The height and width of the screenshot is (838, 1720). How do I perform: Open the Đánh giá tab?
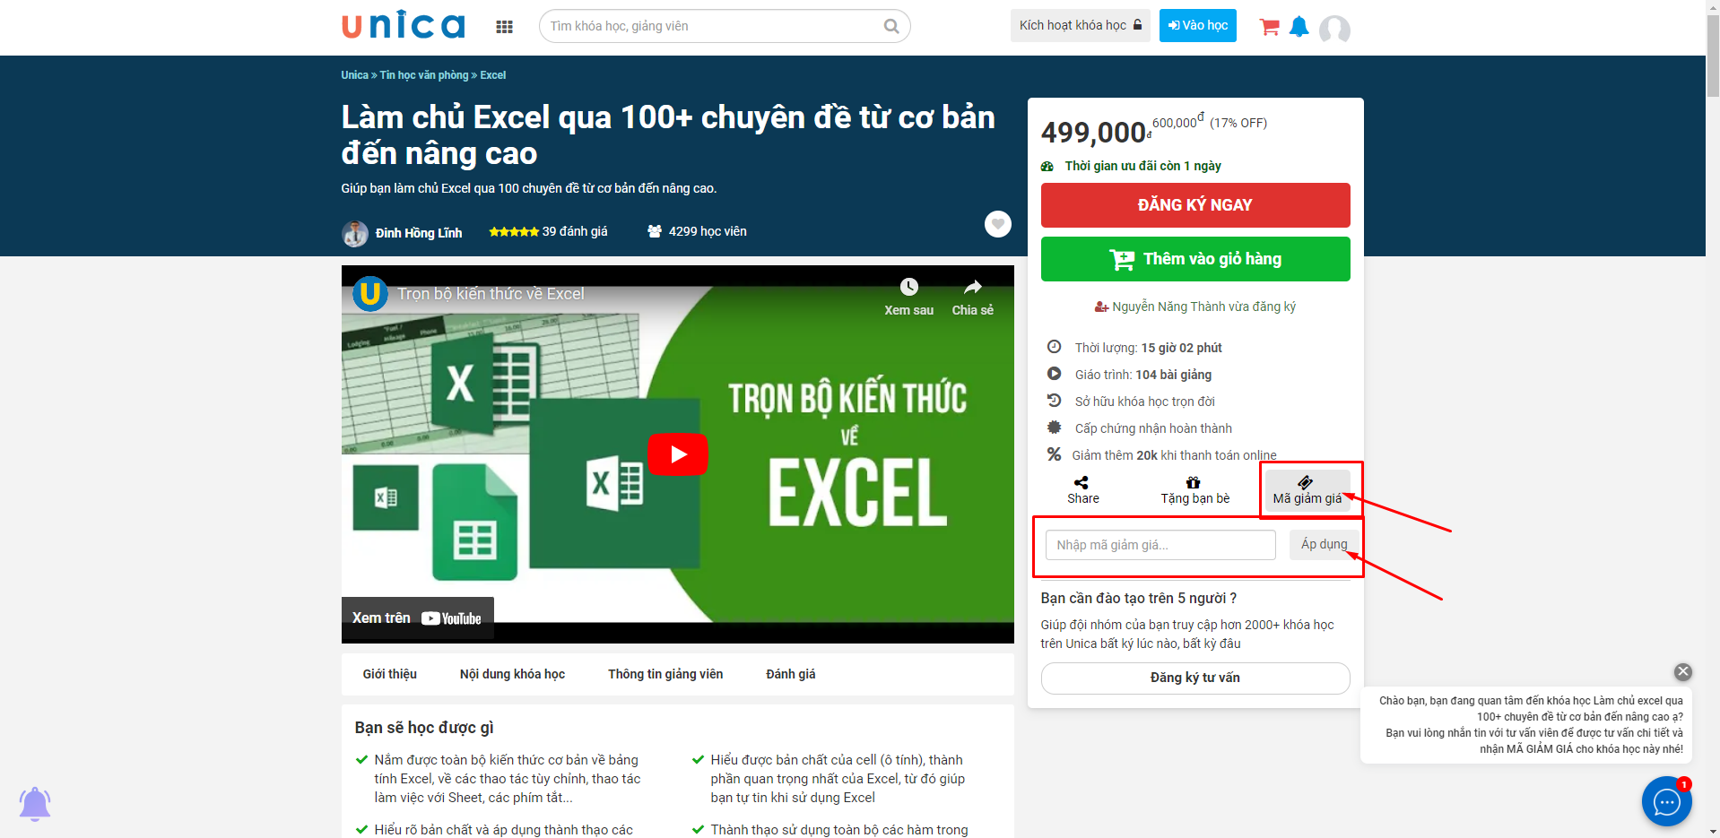pyautogui.click(x=791, y=674)
